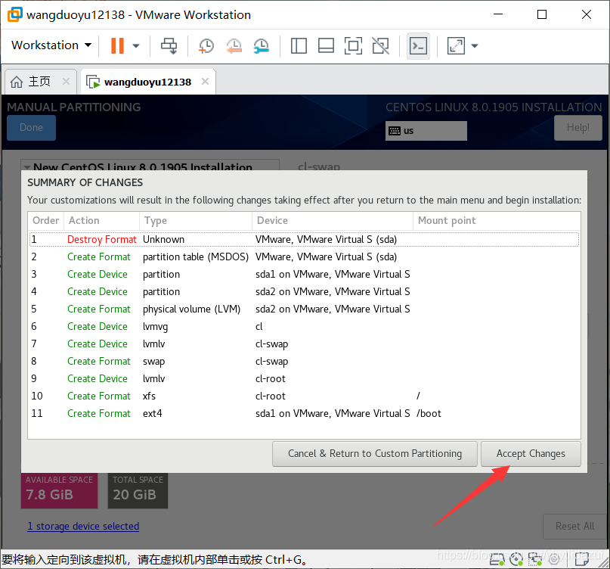This screenshot has height=569, width=610.
Task: Select the swap format row
Action: pyautogui.click(x=304, y=361)
